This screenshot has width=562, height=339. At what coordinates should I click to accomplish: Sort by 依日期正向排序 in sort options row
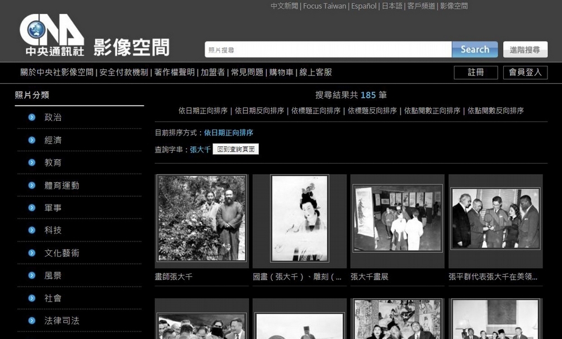click(203, 111)
